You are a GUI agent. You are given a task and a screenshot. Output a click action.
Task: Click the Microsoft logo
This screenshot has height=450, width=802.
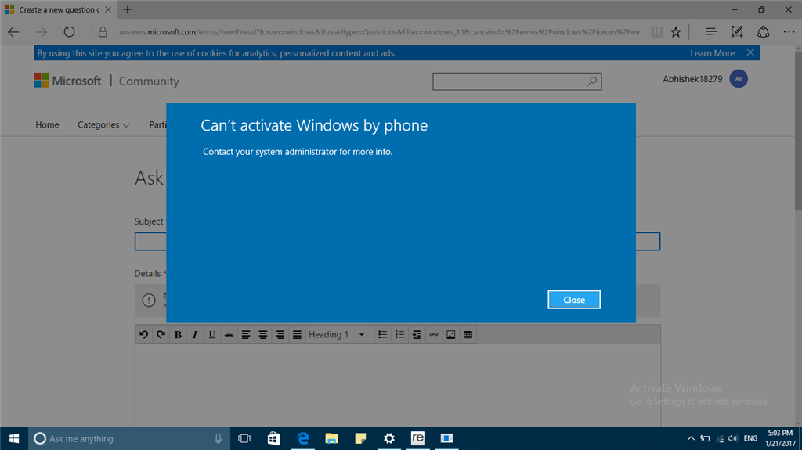pyautogui.click(x=67, y=81)
